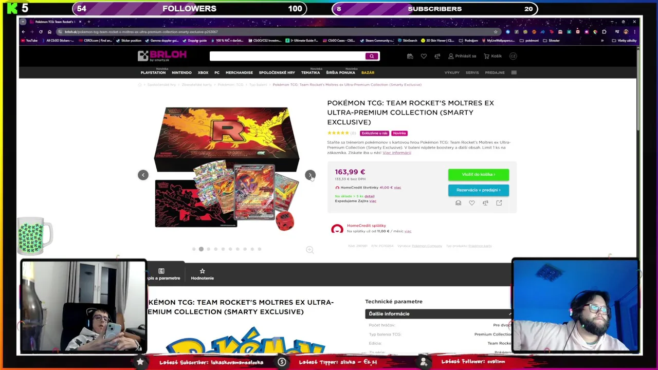658x370 pixels.
Task: Open the SPOLOČENSKÉ HRY menu
Action: 277,73
